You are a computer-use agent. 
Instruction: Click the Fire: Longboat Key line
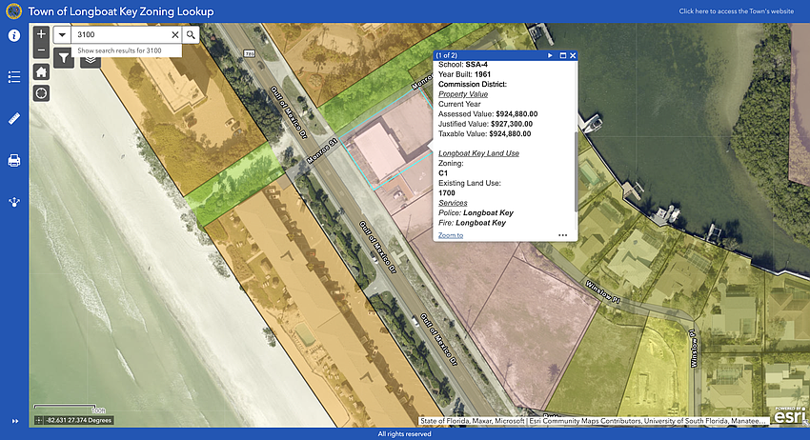click(x=472, y=223)
